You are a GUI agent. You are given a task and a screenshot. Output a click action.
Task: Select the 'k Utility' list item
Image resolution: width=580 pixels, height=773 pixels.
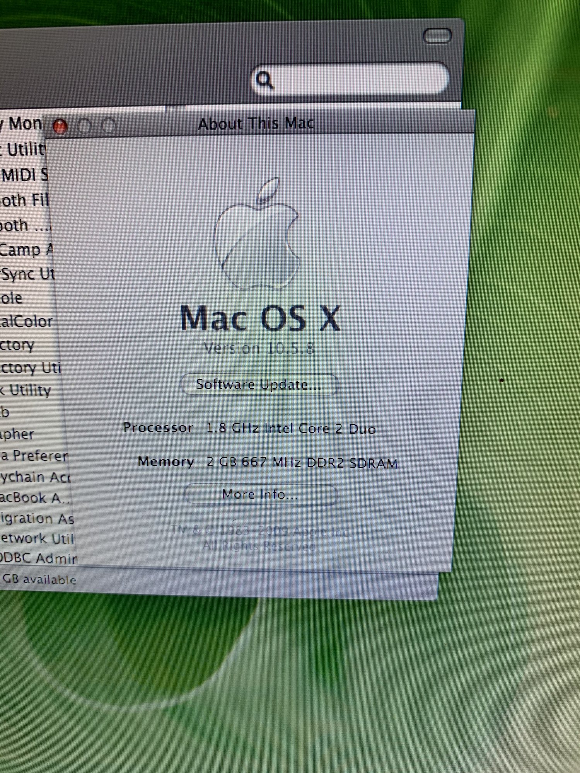[26, 390]
